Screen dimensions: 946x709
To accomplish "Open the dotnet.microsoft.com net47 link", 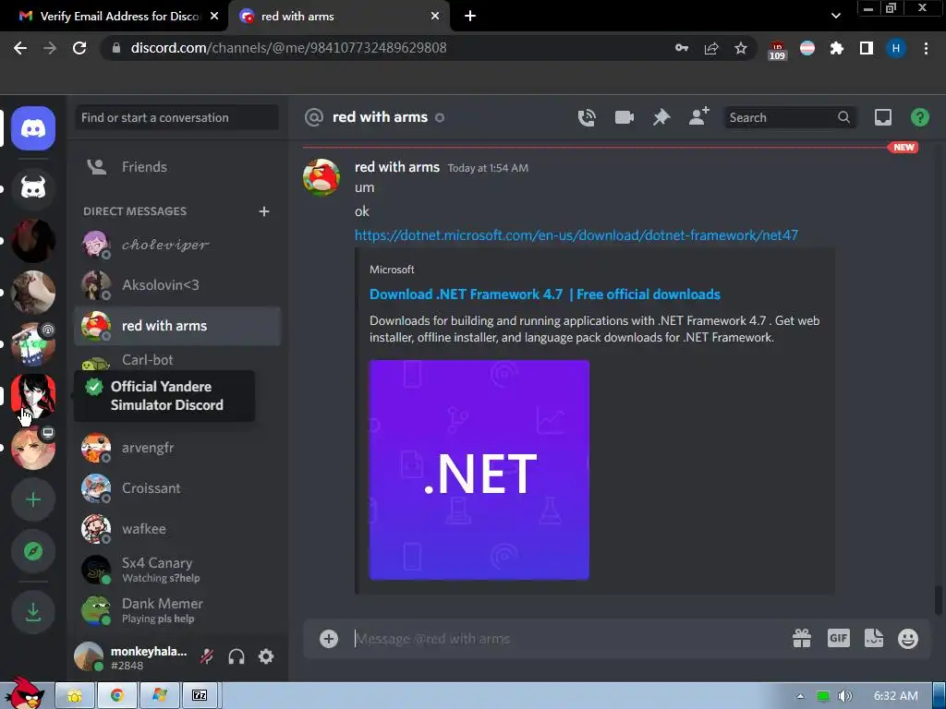I will coord(576,235).
